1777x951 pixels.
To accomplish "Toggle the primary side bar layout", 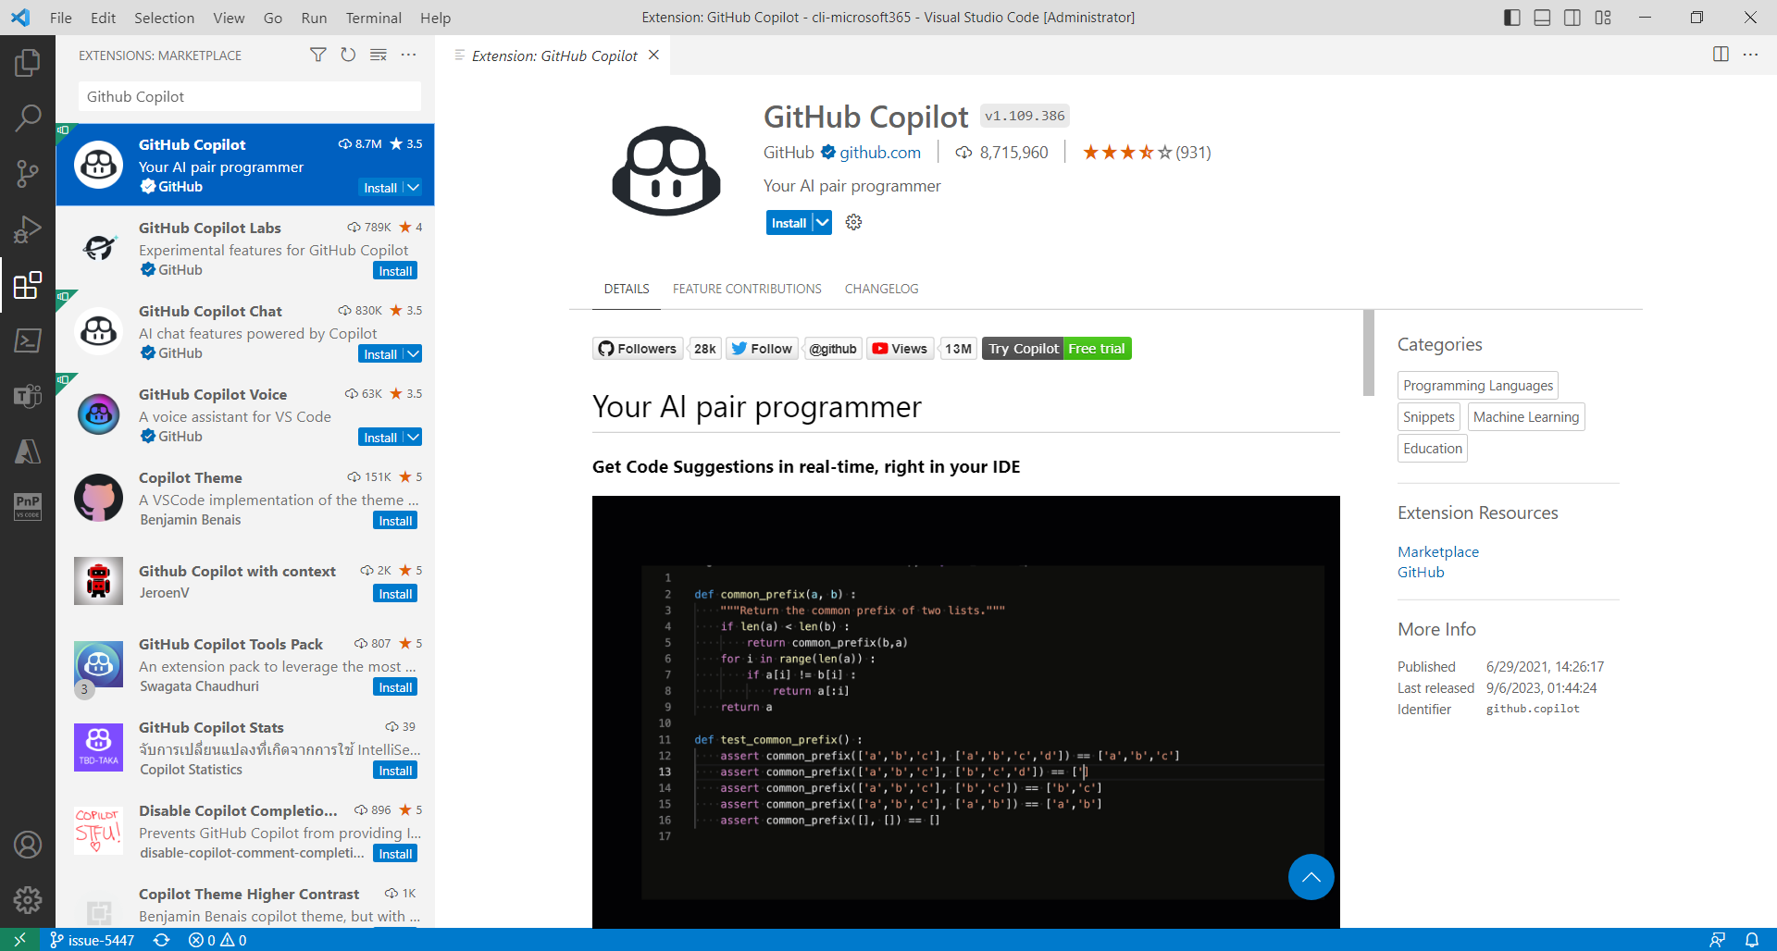I will pyautogui.click(x=1511, y=18).
